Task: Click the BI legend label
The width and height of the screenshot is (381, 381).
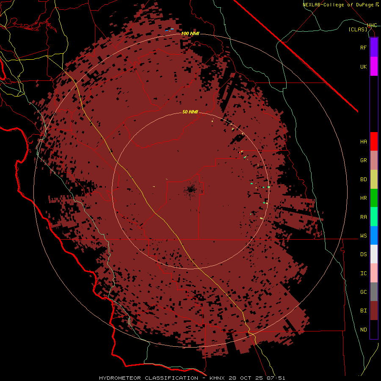Action: (363, 311)
